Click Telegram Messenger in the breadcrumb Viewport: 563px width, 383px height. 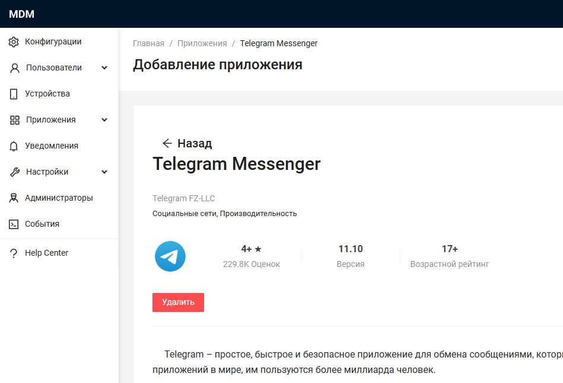tap(278, 43)
